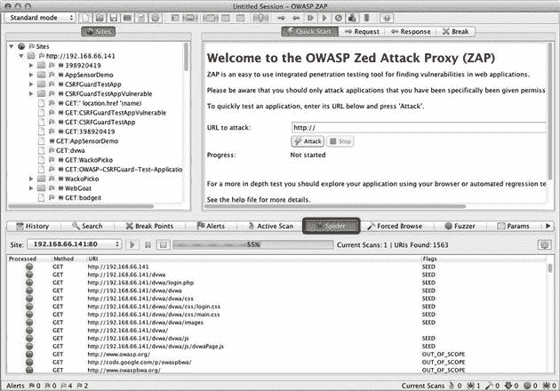Click the spider progress bar at 55%
The height and width of the screenshot is (391, 560).
(252, 245)
